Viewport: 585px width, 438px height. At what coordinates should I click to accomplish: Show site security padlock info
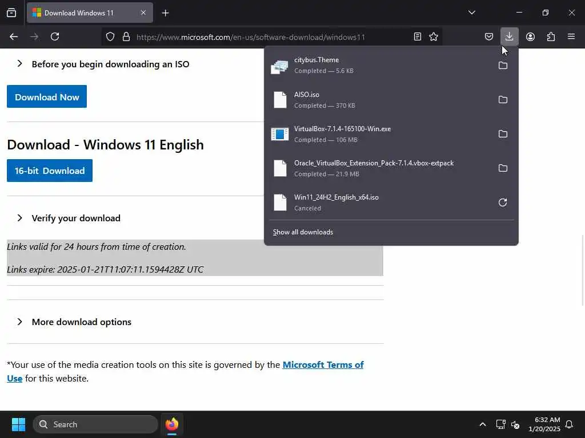click(126, 36)
